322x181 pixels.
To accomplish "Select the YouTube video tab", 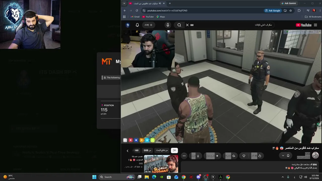I will (x=147, y=4).
